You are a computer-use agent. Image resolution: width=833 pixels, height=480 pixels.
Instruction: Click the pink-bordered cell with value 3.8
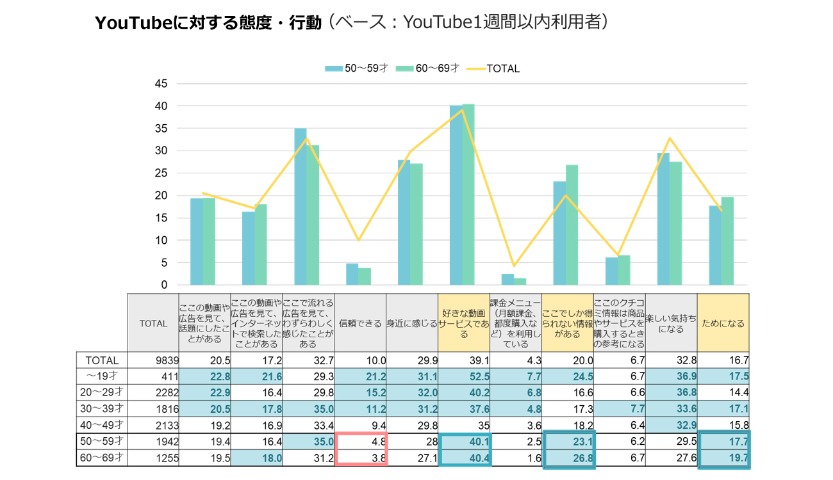point(360,458)
